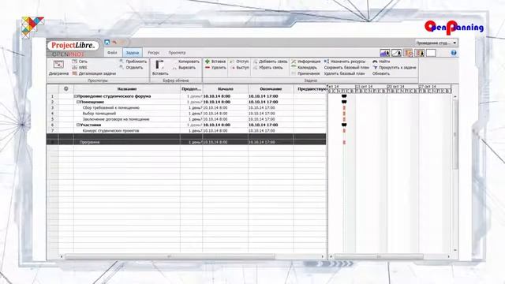Click Удалить базовый план
505x284 pixels.
click(344, 73)
